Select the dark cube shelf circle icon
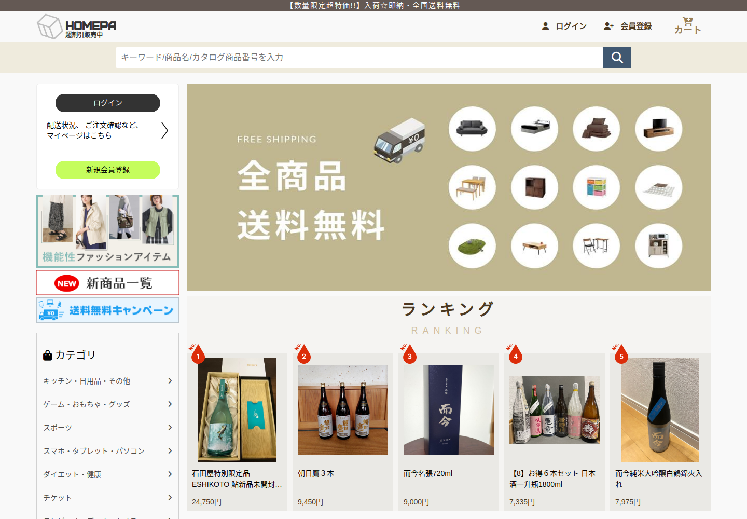 (534, 187)
